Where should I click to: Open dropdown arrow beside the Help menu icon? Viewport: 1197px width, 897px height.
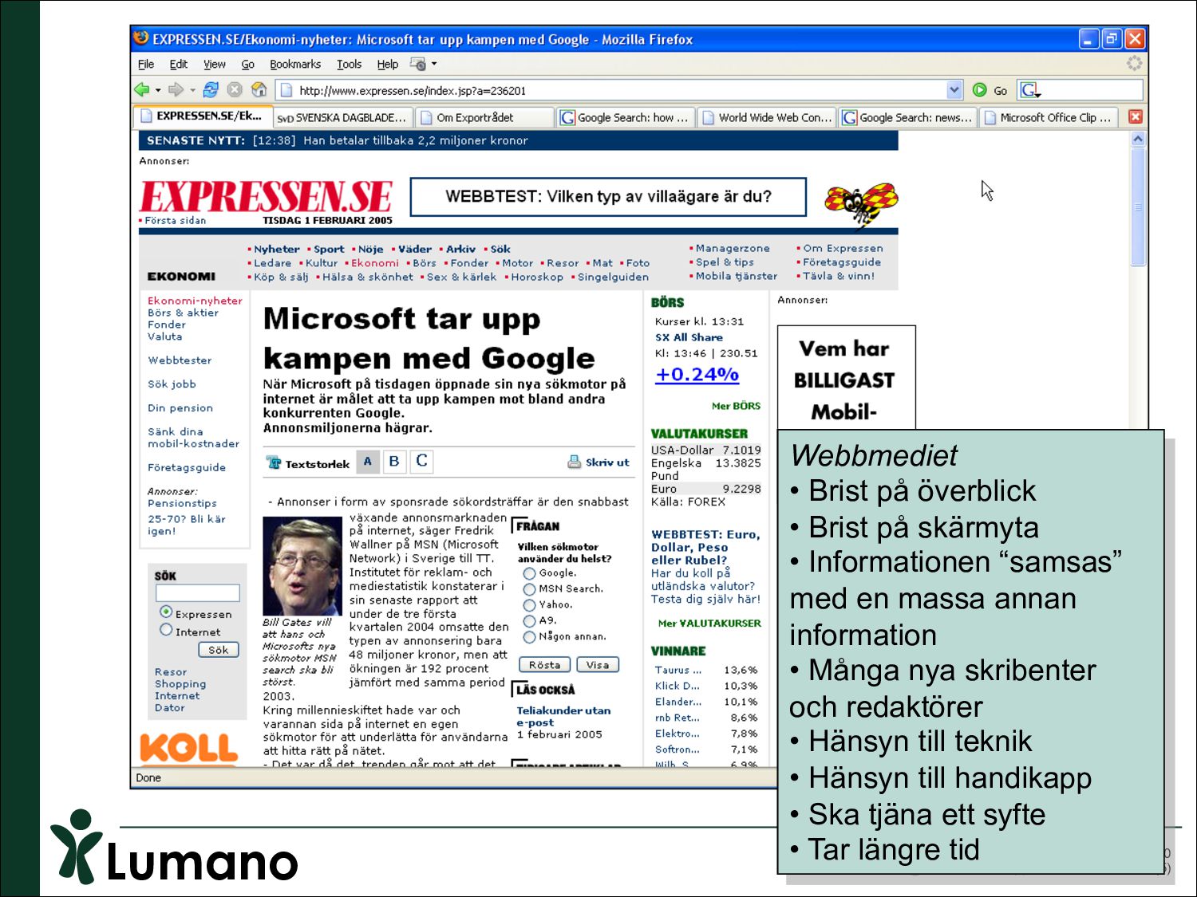click(434, 64)
